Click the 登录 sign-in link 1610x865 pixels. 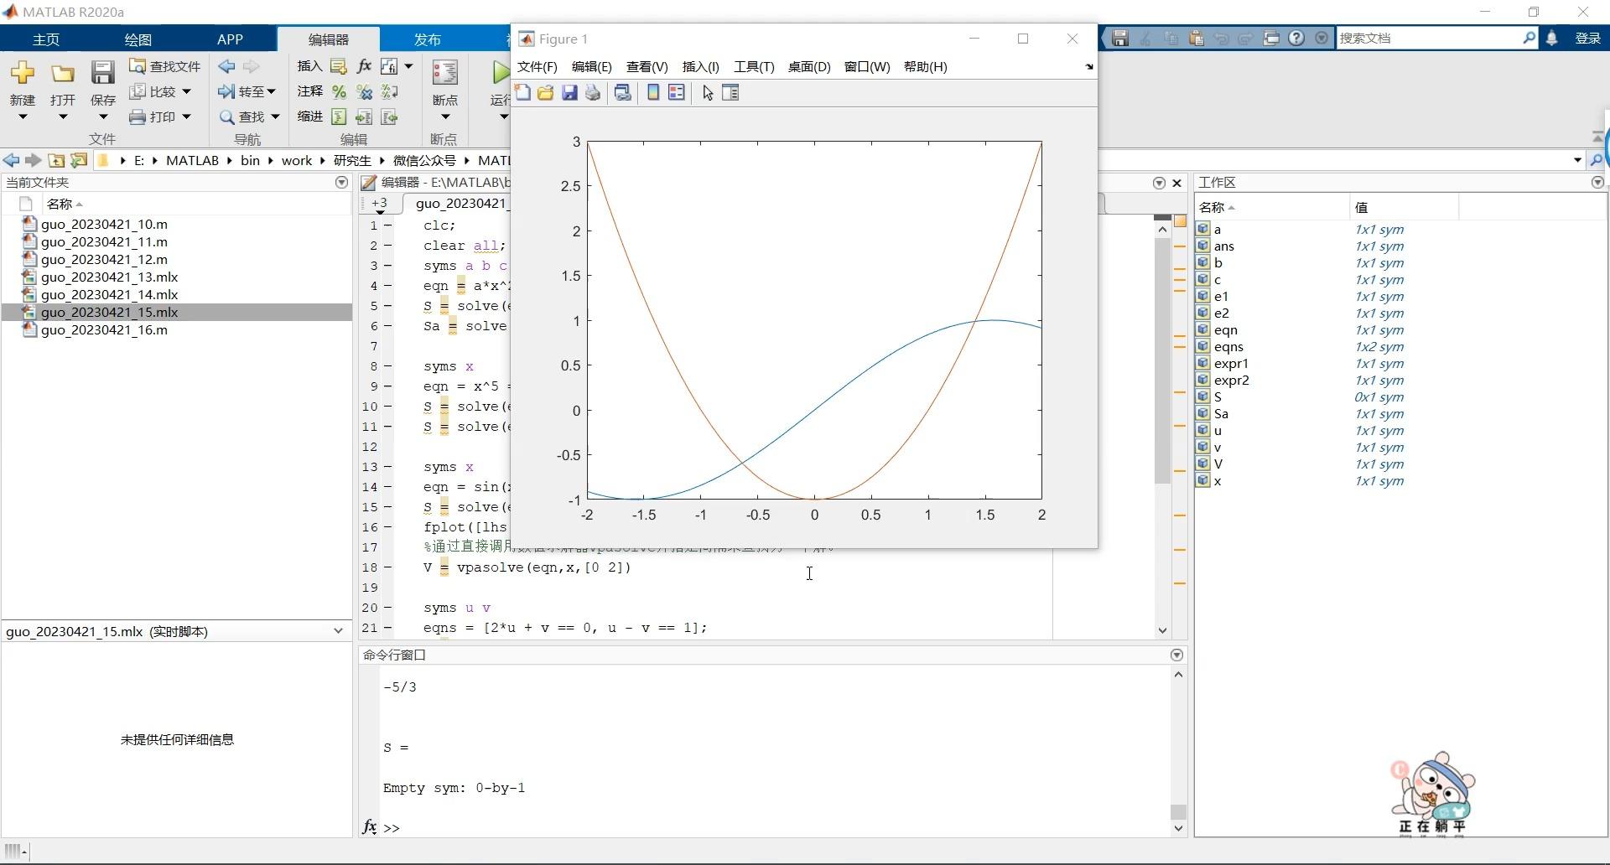1587,39
